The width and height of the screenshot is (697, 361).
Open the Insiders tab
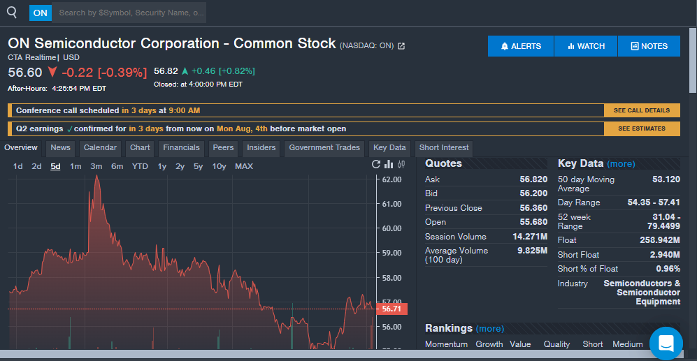(261, 148)
